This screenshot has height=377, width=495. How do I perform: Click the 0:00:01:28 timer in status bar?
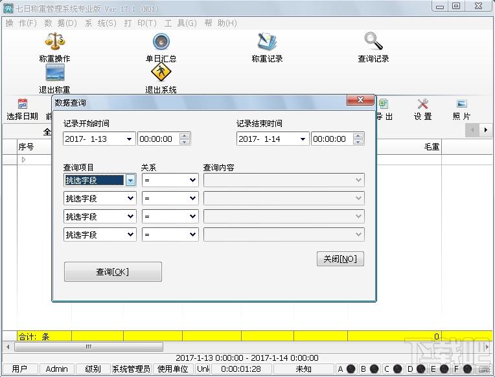coord(241,369)
